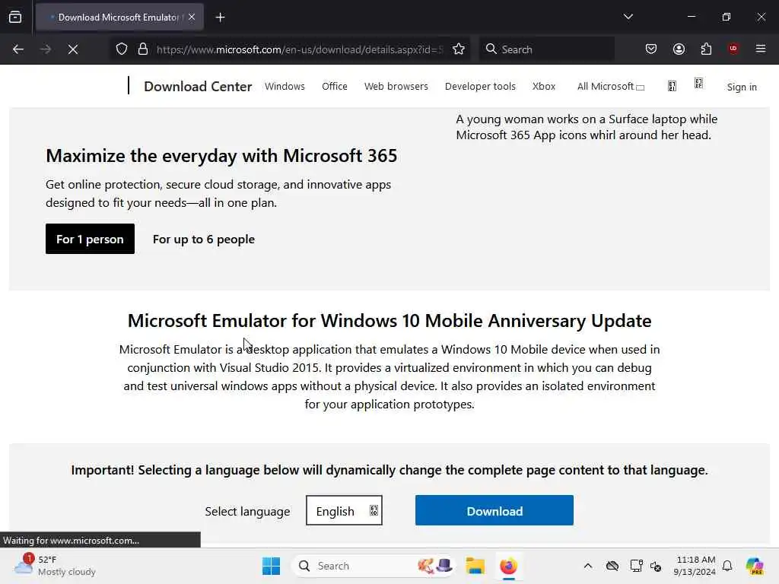
Task: Click the forward navigation arrow
Action: click(x=45, y=49)
